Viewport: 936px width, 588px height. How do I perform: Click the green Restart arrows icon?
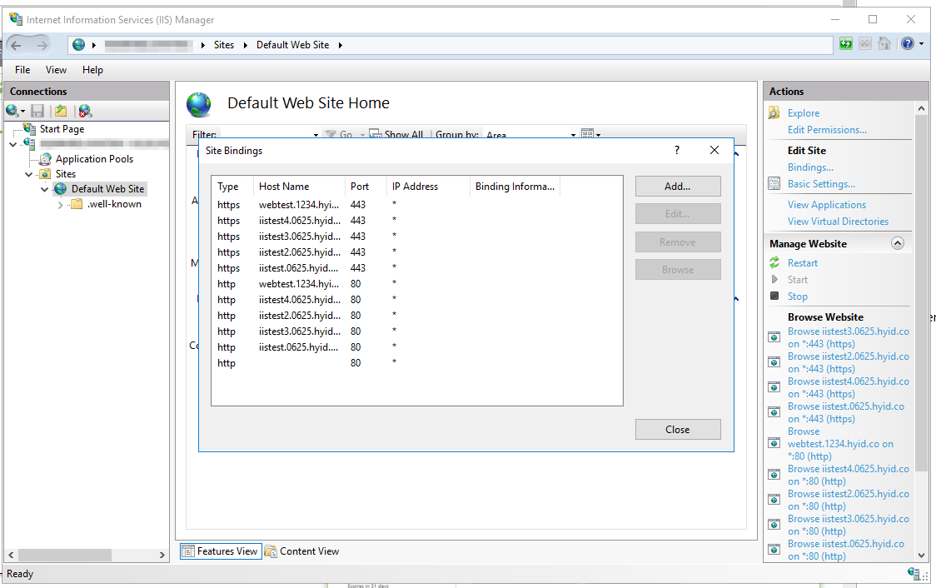pos(774,262)
